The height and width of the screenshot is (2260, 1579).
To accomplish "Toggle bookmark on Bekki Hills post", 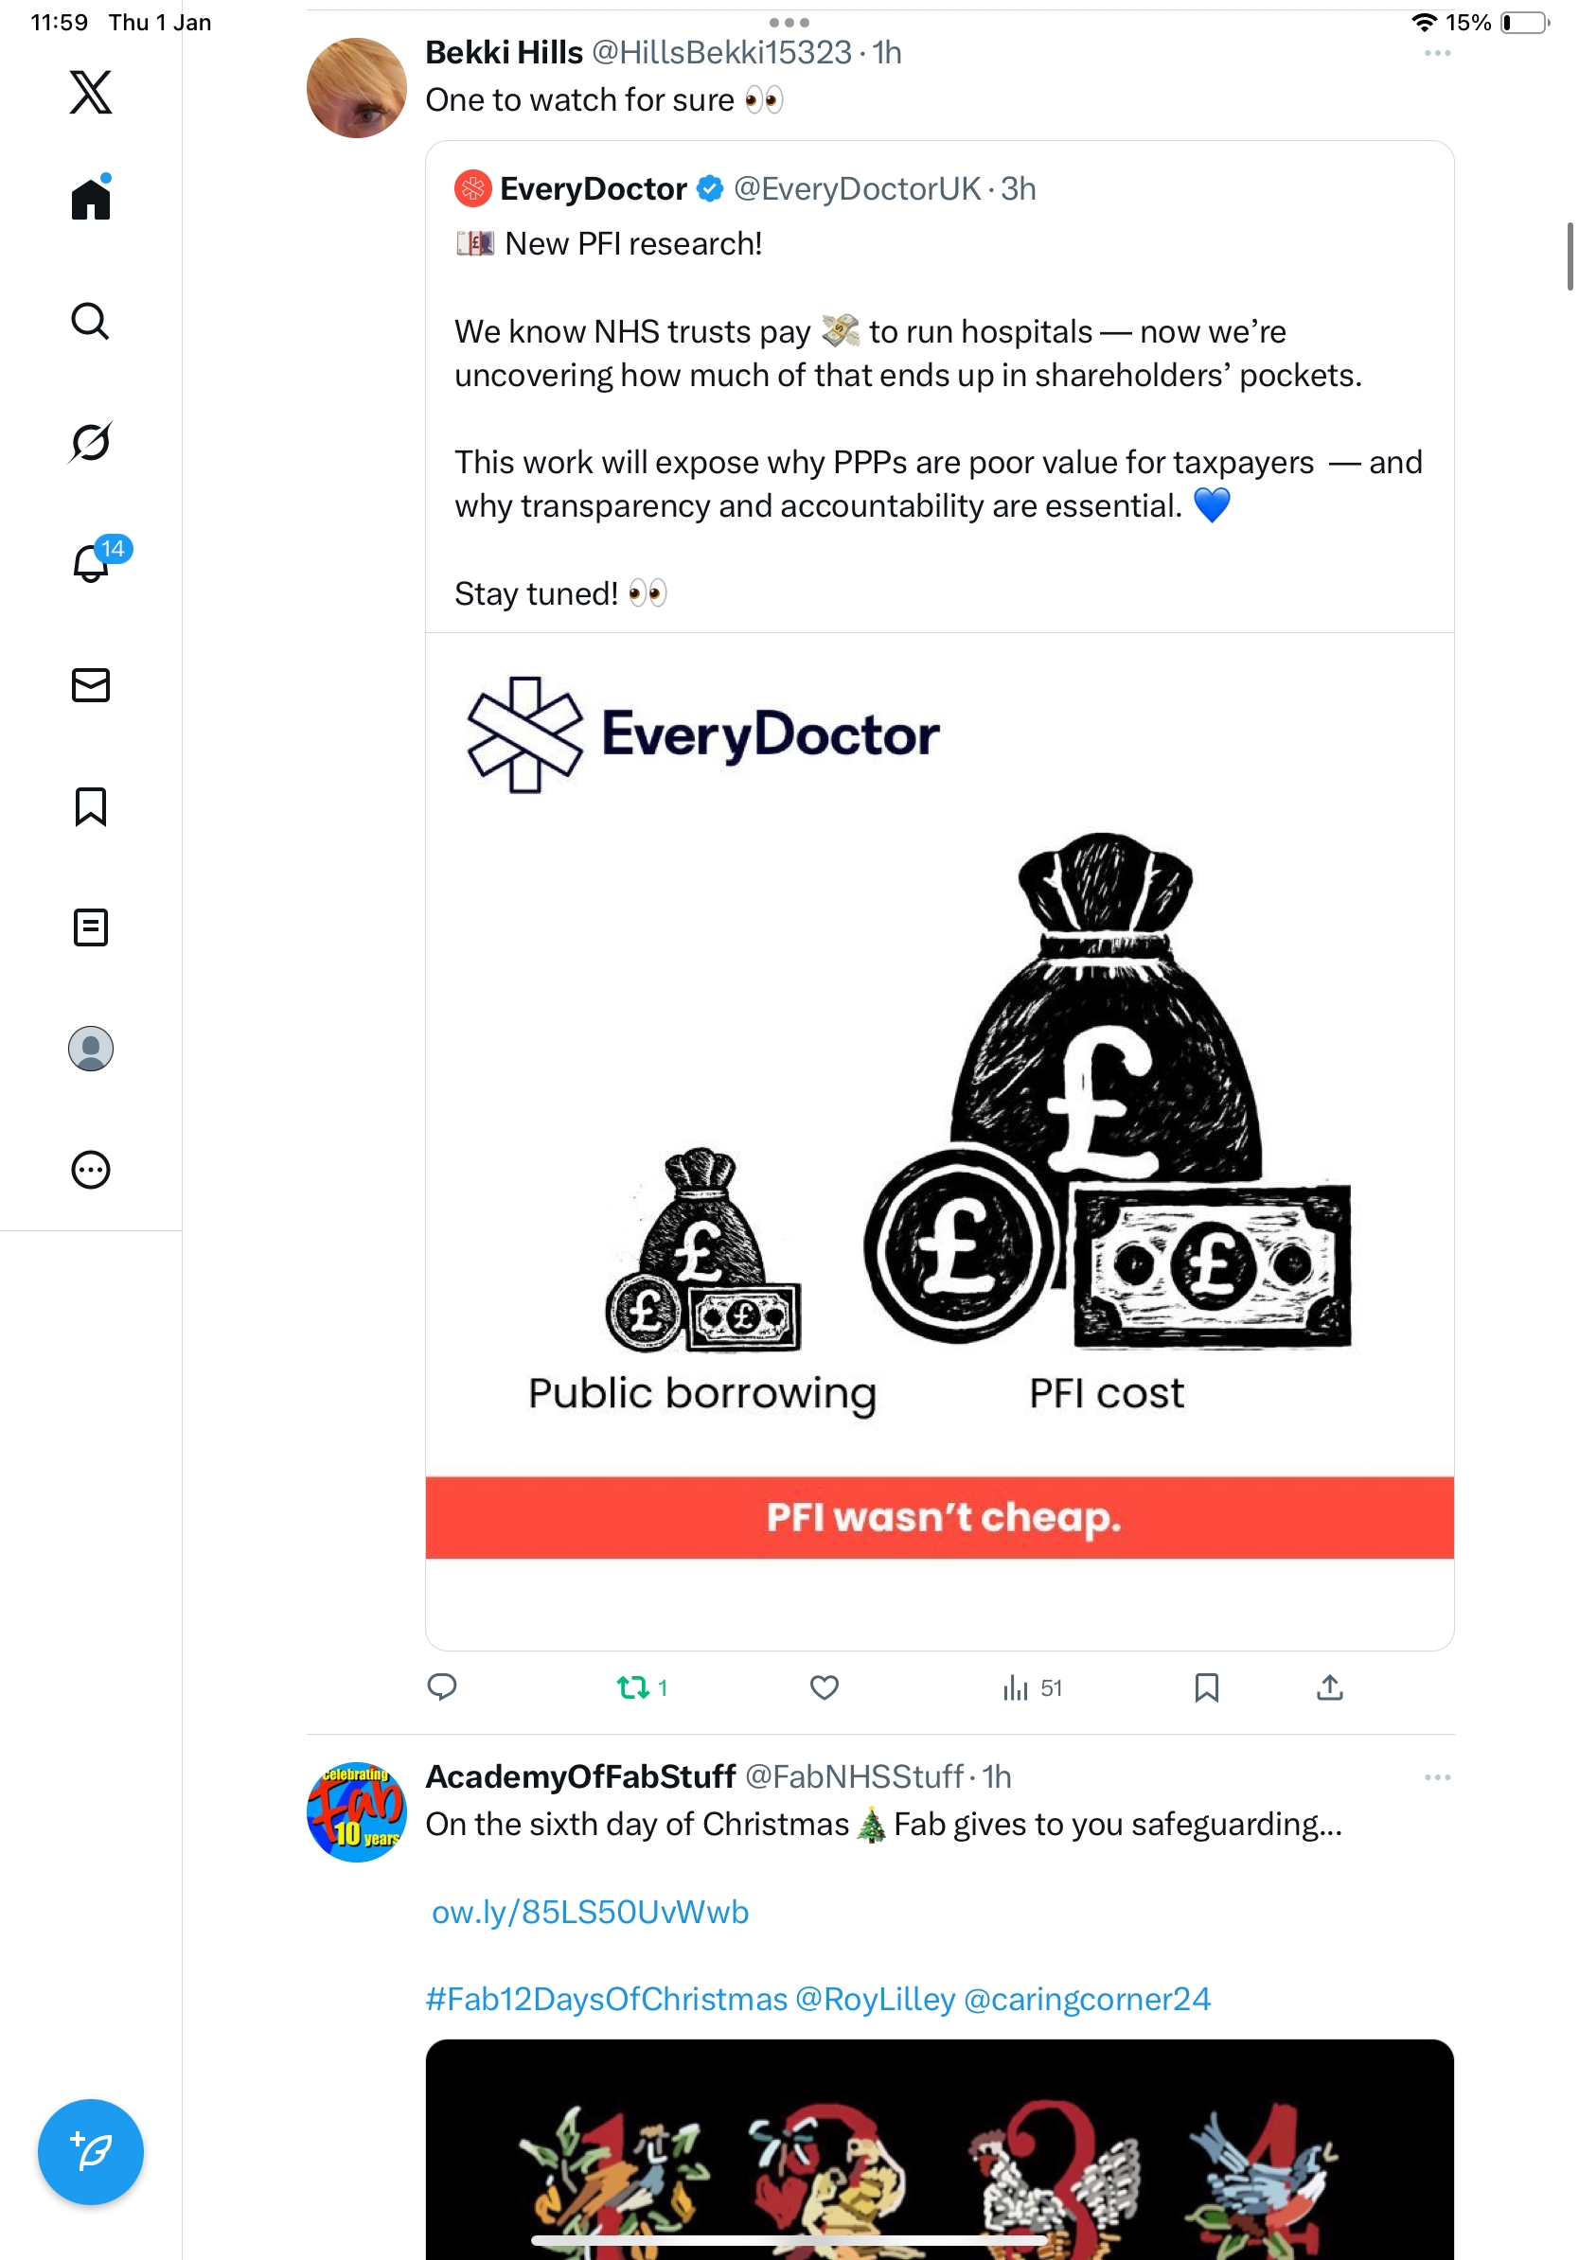I will [x=1207, y=1687].
